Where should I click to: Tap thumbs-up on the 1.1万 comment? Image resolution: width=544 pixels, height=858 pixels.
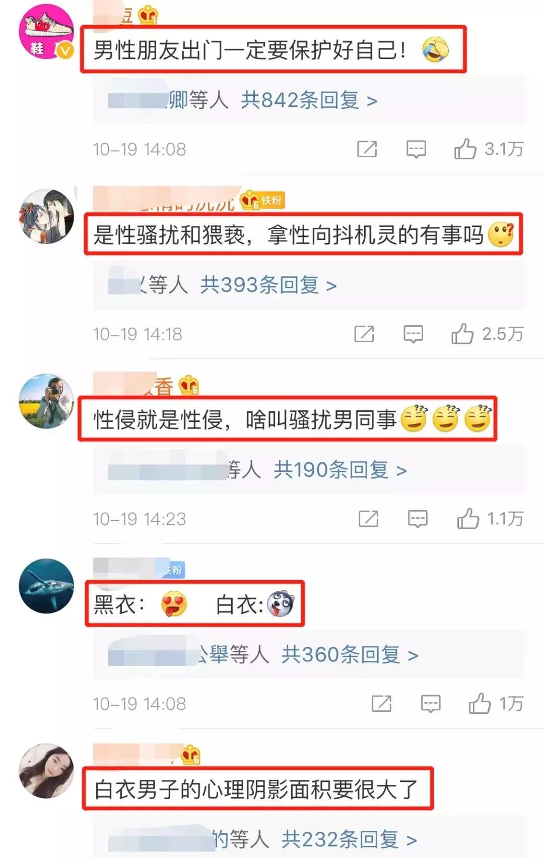tap(468, 519)
